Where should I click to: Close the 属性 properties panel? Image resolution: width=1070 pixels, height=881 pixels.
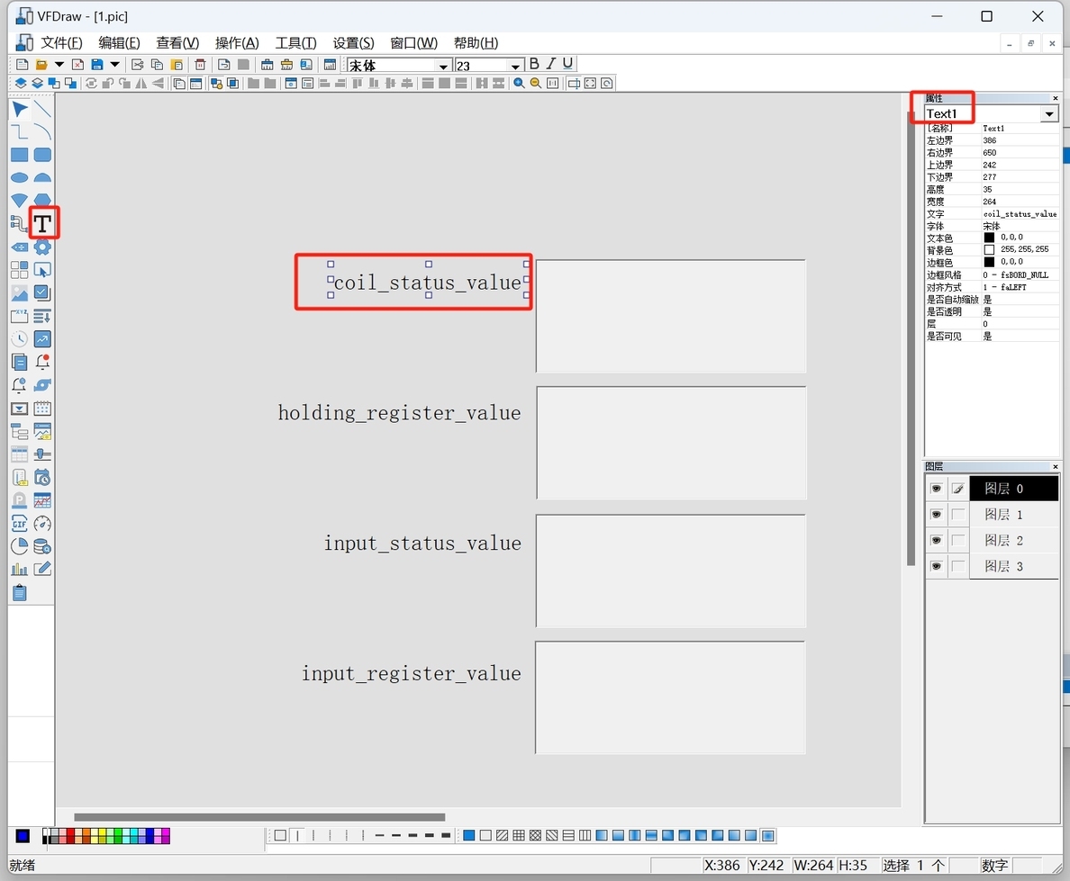pos(1055,98)
